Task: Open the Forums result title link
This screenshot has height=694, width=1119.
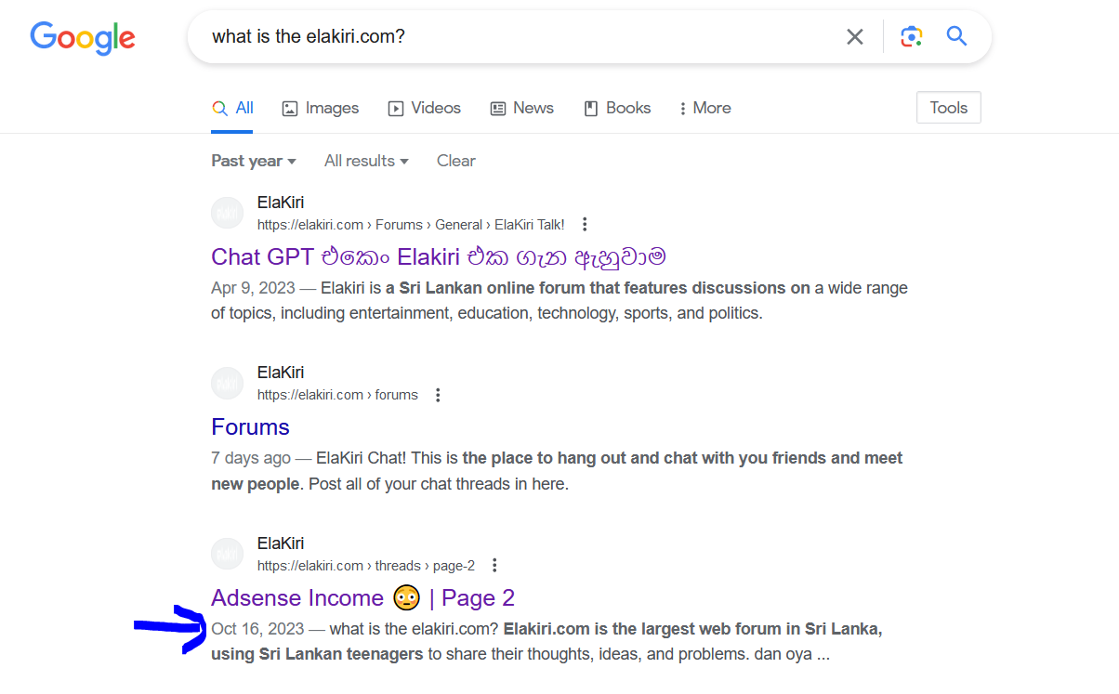Action: pyautogui.click(x=250, y=427)
